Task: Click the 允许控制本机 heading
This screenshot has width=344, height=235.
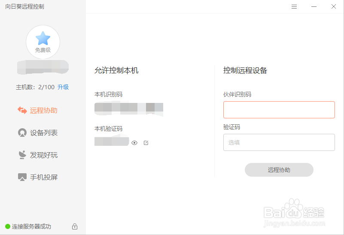Action: tap(116, 70)
